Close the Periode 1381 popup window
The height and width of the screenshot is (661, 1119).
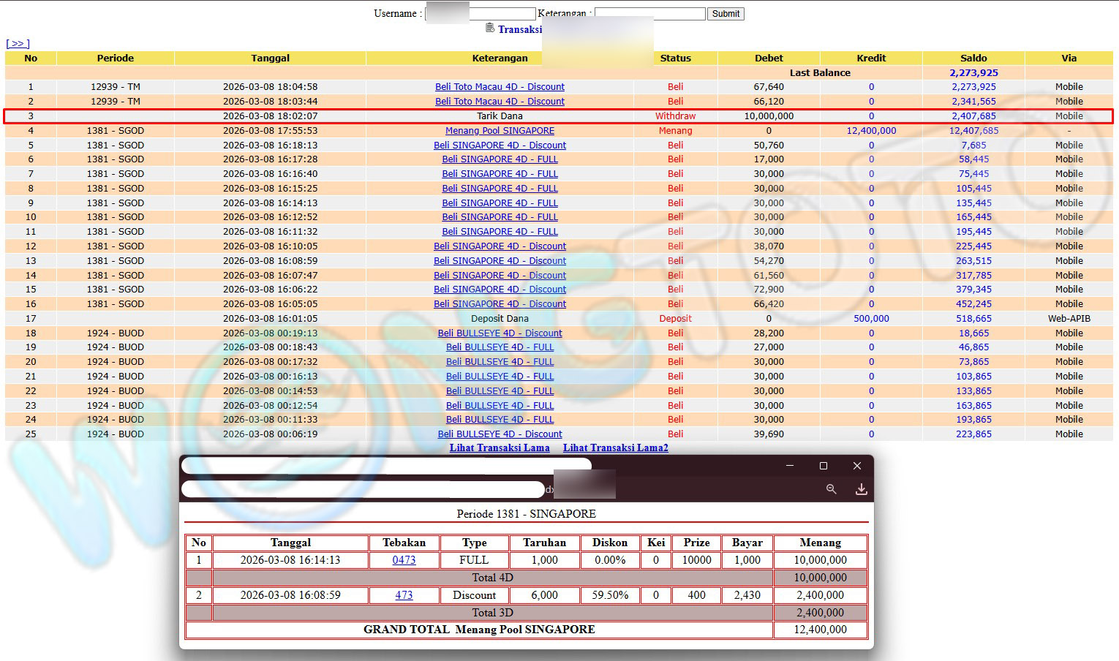pos(857,466)
